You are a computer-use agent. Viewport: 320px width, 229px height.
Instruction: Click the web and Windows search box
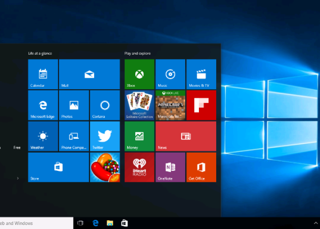tap(37, 223)
